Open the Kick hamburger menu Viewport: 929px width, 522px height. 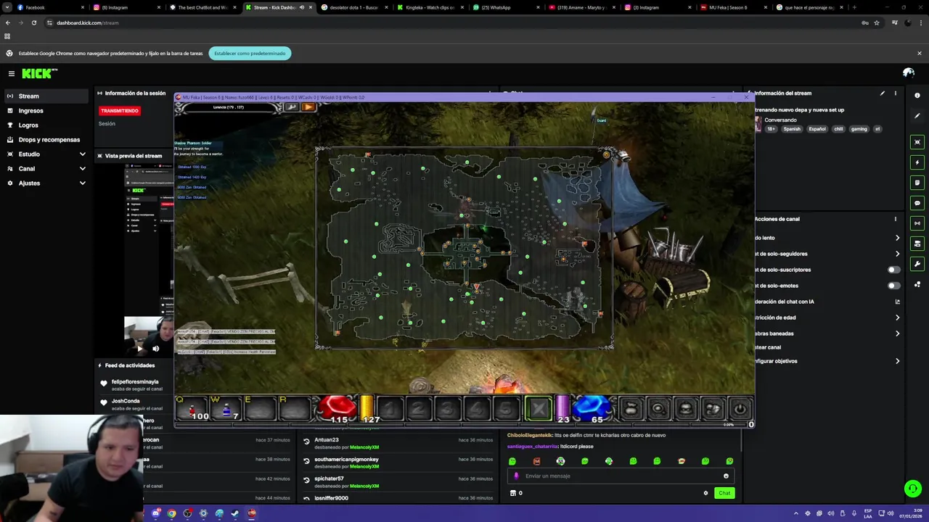[12, 73]
